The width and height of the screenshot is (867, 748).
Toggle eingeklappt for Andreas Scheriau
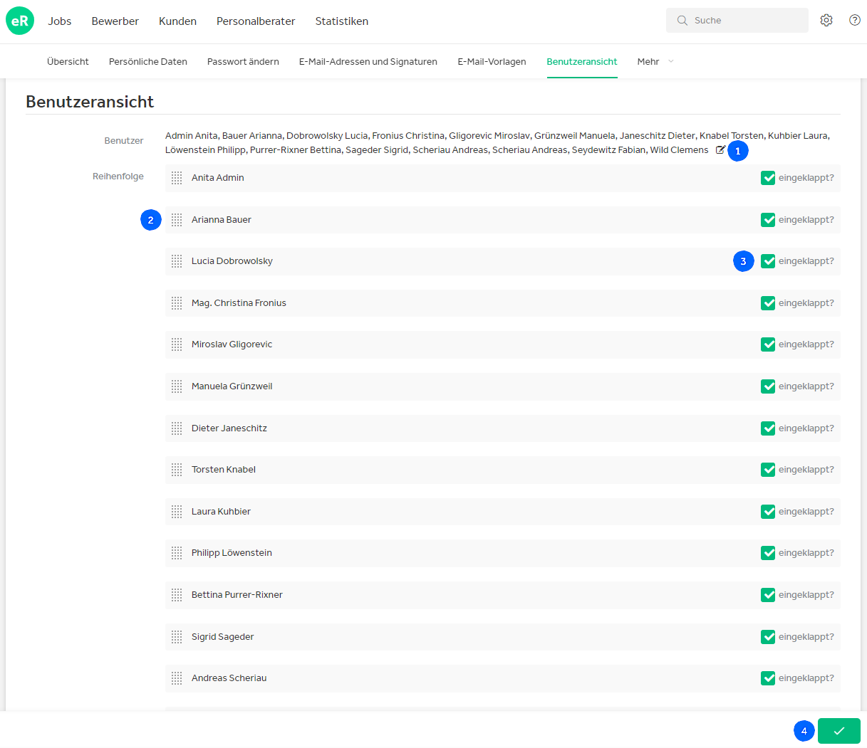point(768,678)
